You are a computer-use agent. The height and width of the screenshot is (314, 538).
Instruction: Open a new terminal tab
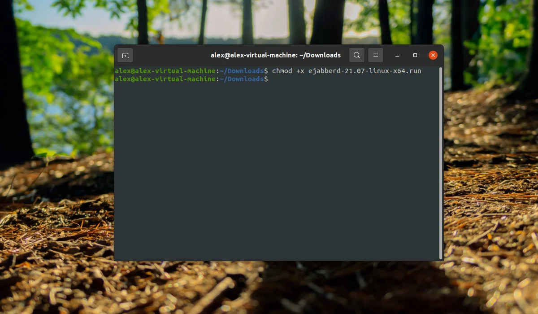(125, 55)
